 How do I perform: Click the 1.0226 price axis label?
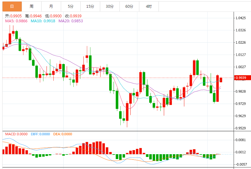click(240, 42)
